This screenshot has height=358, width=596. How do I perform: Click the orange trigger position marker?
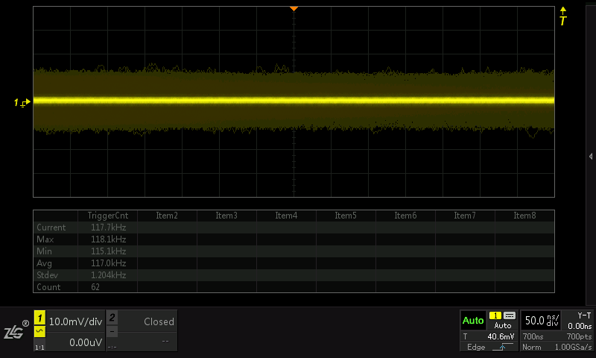click(x=294, y=8)
